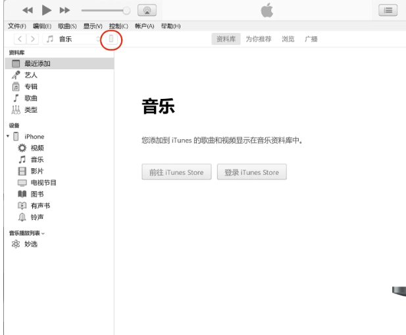Select 专辑 in the library sidebar
This screenshot has height=335, width=406.
59,86
